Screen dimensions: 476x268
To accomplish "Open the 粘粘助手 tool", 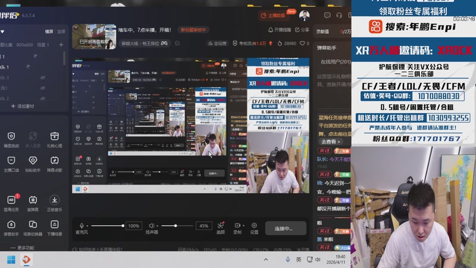I will coord(33,164).
